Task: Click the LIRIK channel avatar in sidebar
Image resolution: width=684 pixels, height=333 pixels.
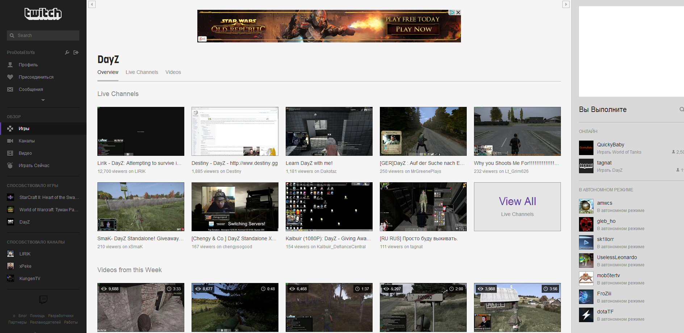Action: [11, 254]
